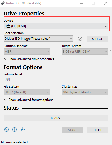Open the Cluster size dropdown
The width and height of the screenshot is (112, 145).
tap(85, 92)
